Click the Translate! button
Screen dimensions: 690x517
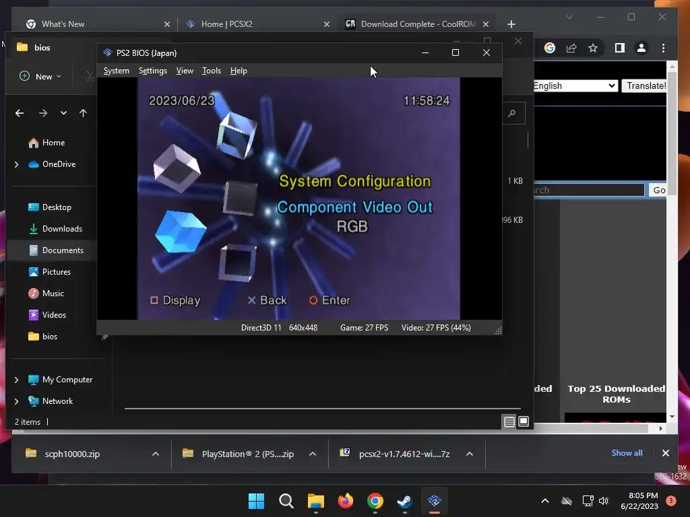645,85
